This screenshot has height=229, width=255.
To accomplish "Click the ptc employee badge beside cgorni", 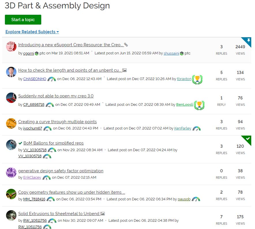I will 37,53.
